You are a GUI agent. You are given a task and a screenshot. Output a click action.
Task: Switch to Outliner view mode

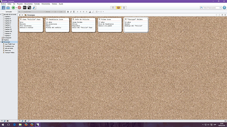124,8
